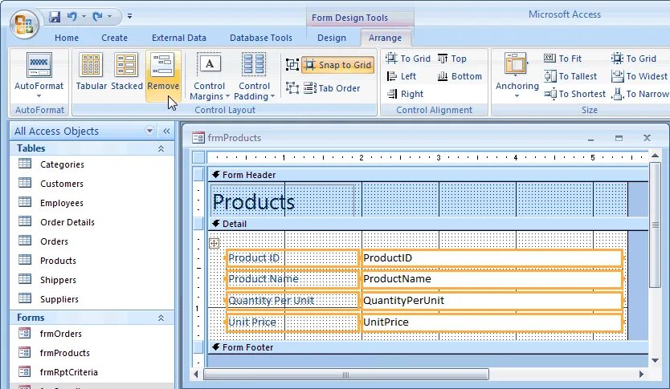Apply the Tabular control layout

pos(91,71)
